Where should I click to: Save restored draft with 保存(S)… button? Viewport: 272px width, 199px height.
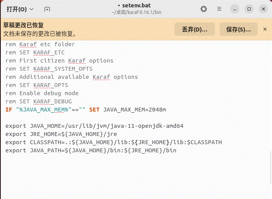tap(239, 29)
